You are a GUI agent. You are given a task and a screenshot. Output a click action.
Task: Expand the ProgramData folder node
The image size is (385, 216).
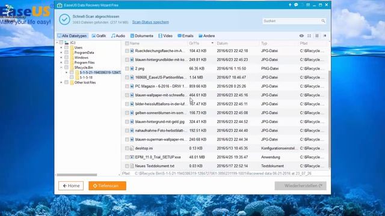tap(61, 53)
